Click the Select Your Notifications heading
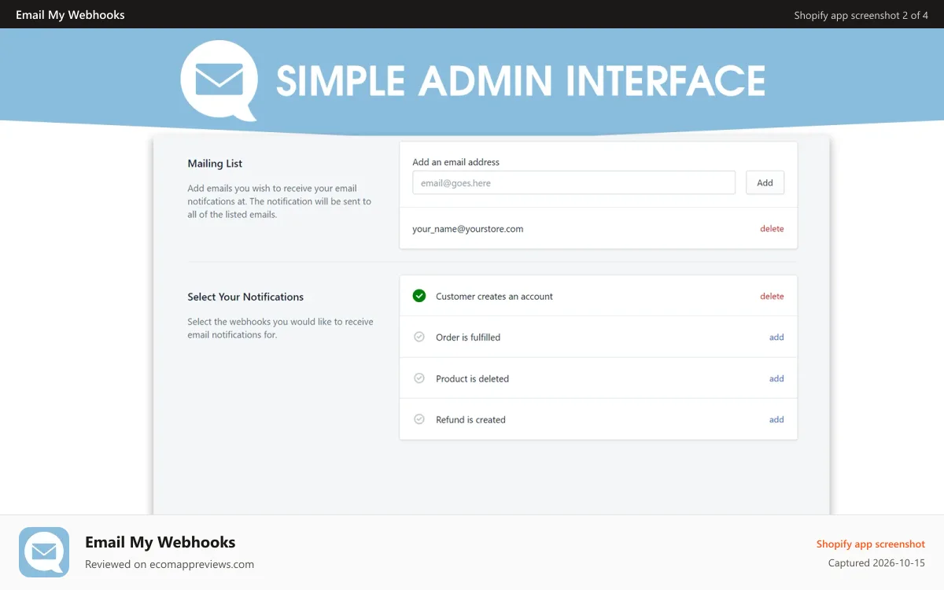 (x=245, y=297)
